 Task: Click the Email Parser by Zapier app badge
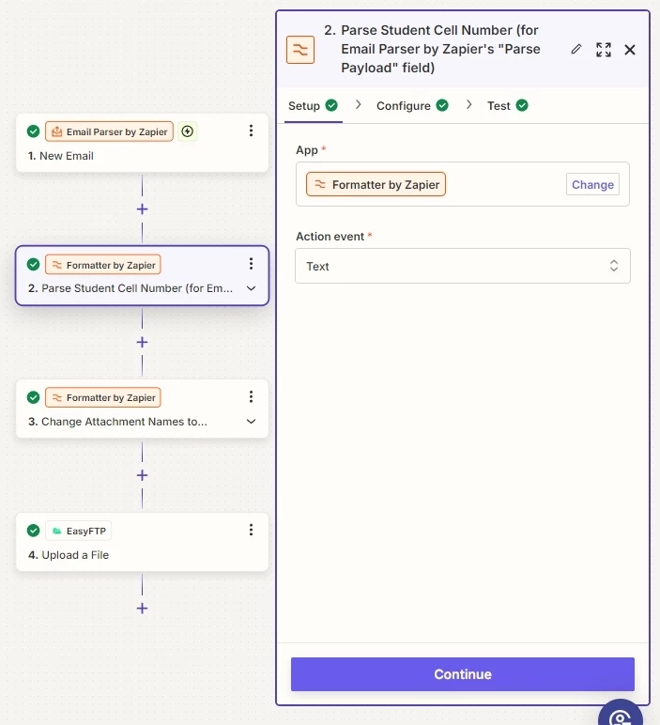tap(109, 131)
